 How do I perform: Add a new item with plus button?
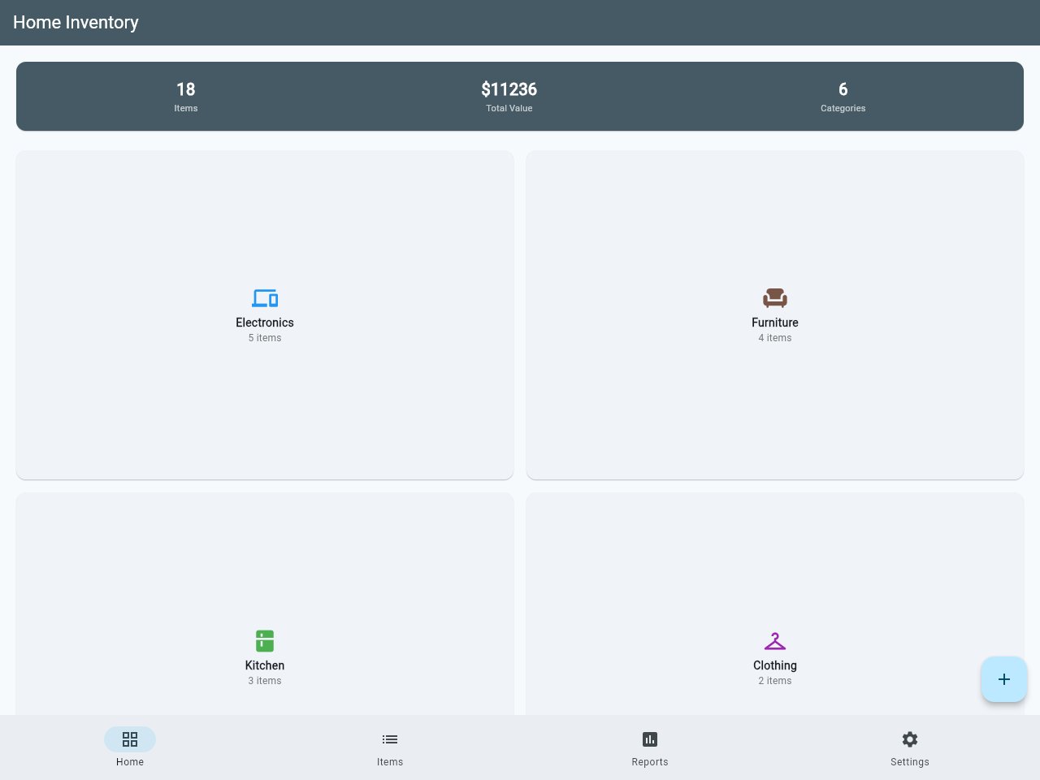pos(1004,679)
